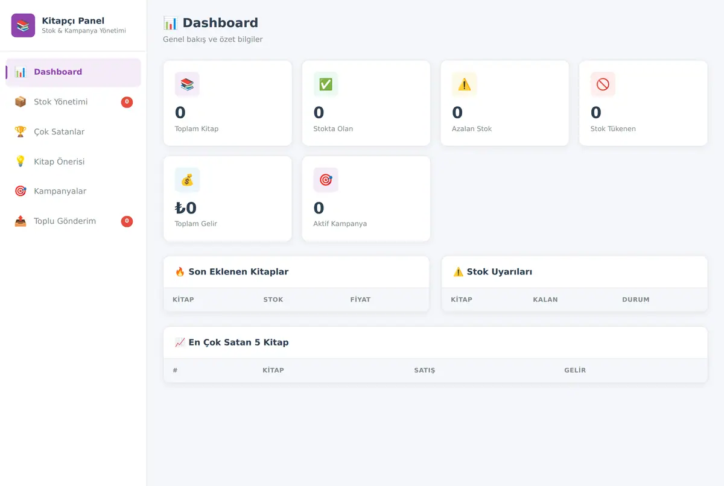Click the money bag icon on Toplam Gelir card
Image resolution: width=724 pixels, height=486 pixels.
click(187, 180)
